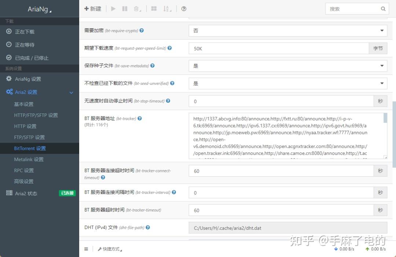
Task: Edit the BT 服务器连接间隔时间 field
Action: pyautogui.click(x=281, y=192)
